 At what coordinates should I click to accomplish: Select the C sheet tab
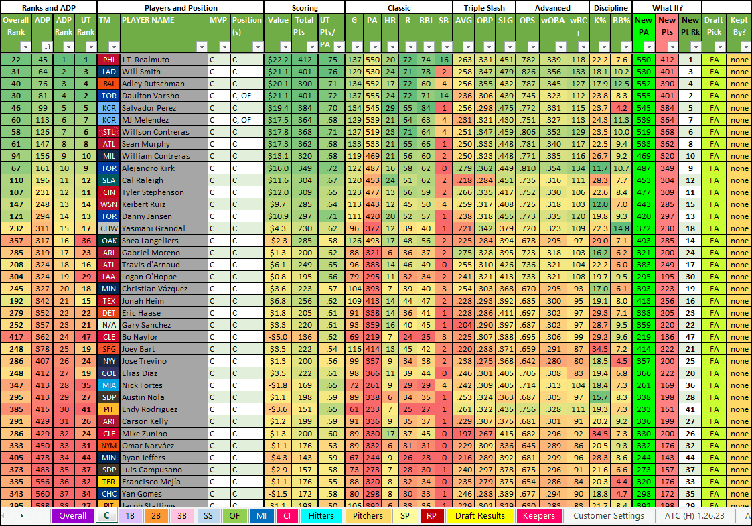106,516
